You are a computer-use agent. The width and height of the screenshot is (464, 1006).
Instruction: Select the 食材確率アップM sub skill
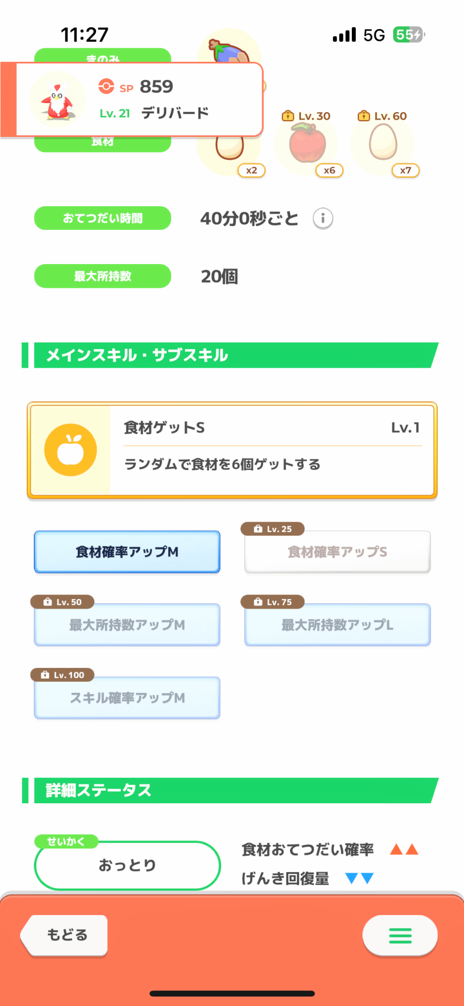coord(127,552)
